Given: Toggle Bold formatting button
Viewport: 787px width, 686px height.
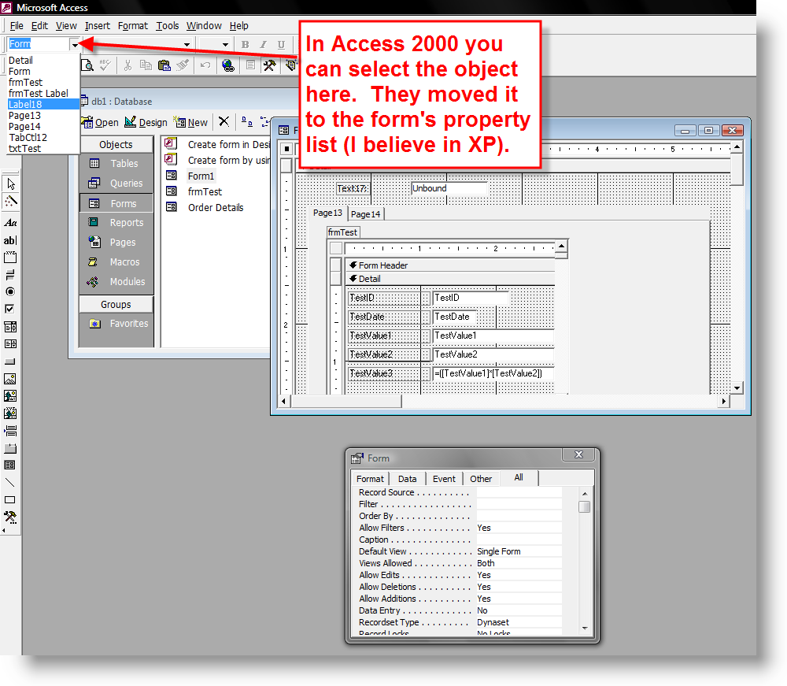Looking at the screenshot, I should [245, 45].
